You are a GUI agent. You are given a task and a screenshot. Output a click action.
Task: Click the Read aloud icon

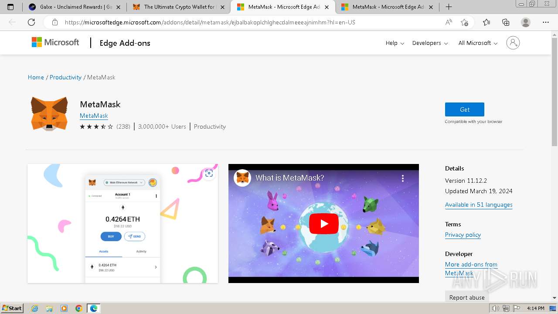pyautogui.click(x=449, y=22)
